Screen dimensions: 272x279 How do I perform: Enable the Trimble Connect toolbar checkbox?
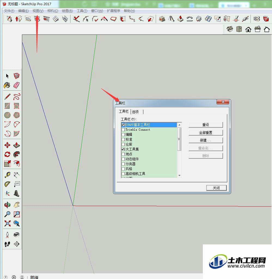click(123, 130)
